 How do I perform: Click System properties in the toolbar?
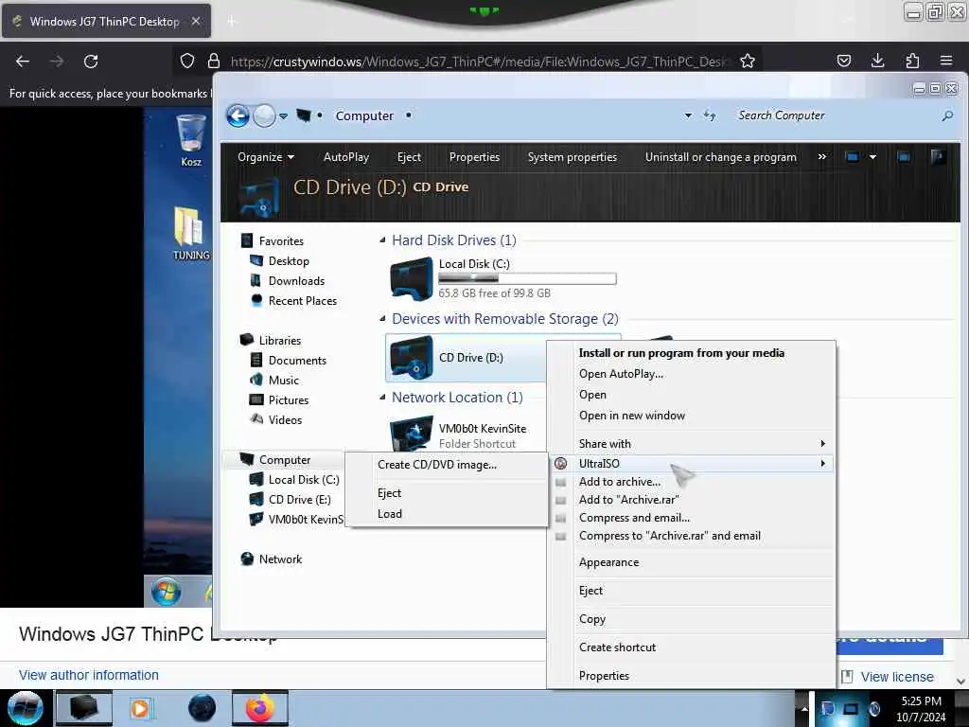[573, 157]
